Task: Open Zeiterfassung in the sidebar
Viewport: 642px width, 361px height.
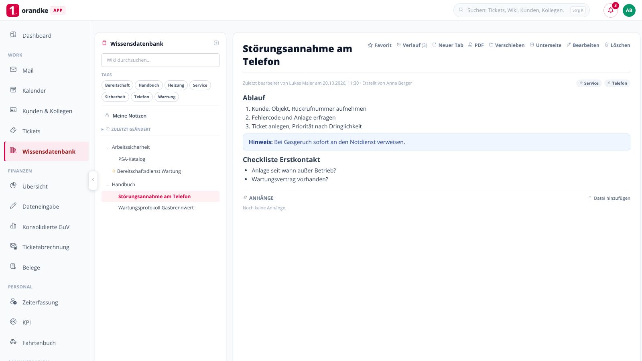Action: point(46,302)
